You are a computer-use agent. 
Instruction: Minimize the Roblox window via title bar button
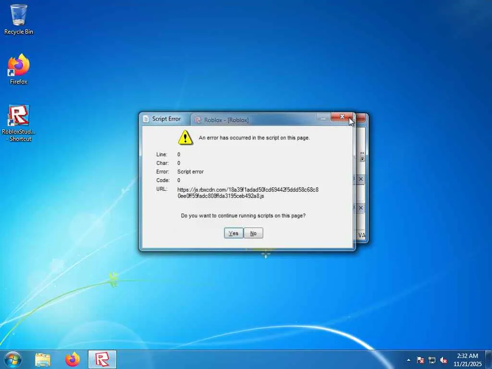click(x=323, y=118)
